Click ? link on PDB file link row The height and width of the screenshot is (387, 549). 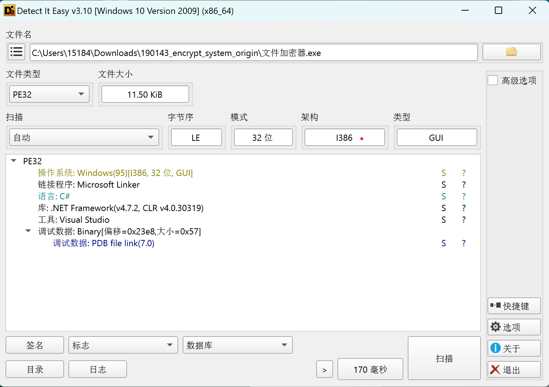coord(464,243)
